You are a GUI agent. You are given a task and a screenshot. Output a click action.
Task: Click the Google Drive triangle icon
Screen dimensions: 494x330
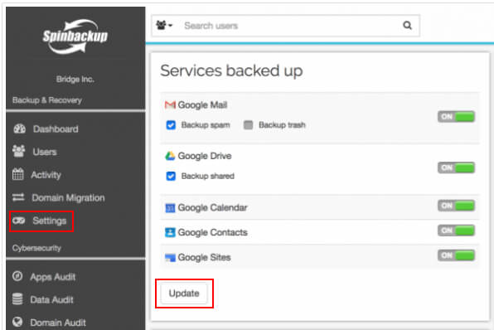point(170,156)
